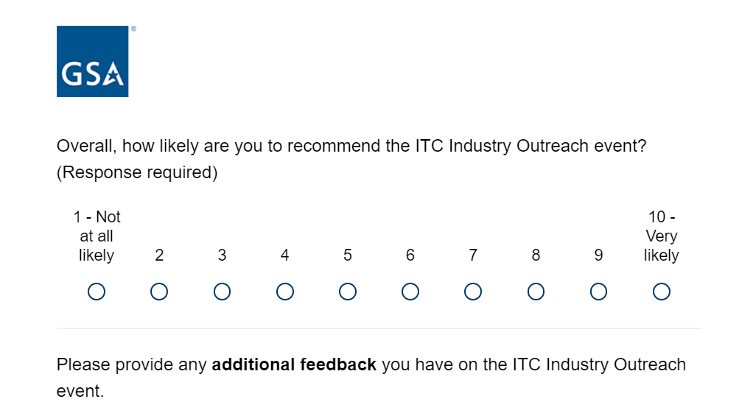Click the GSA logo

tap(92, 61)
